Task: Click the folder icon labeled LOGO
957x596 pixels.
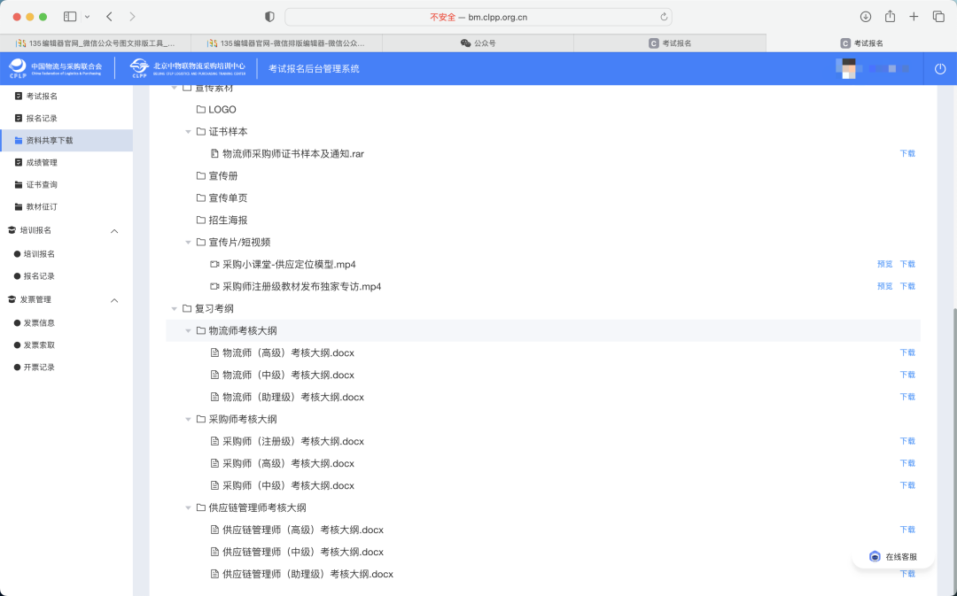Action: 202,109
